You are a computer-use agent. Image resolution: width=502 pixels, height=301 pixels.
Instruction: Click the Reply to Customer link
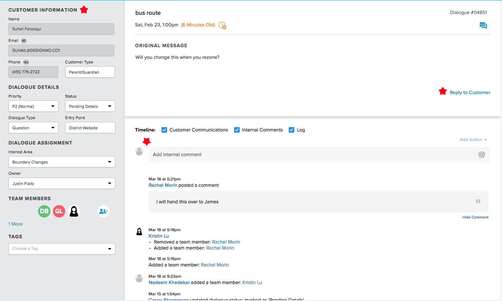tap(470, 92)
